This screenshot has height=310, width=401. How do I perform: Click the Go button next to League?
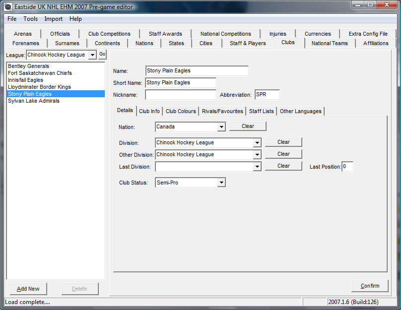coord(102,54)
